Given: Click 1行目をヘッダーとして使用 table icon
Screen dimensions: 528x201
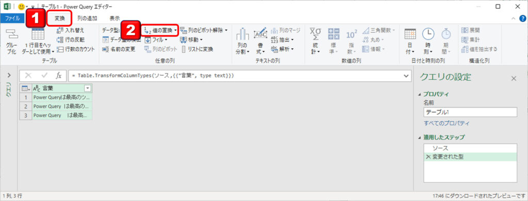Looking at the screenshot, I should pyautogui.click(x=38, y=34).
